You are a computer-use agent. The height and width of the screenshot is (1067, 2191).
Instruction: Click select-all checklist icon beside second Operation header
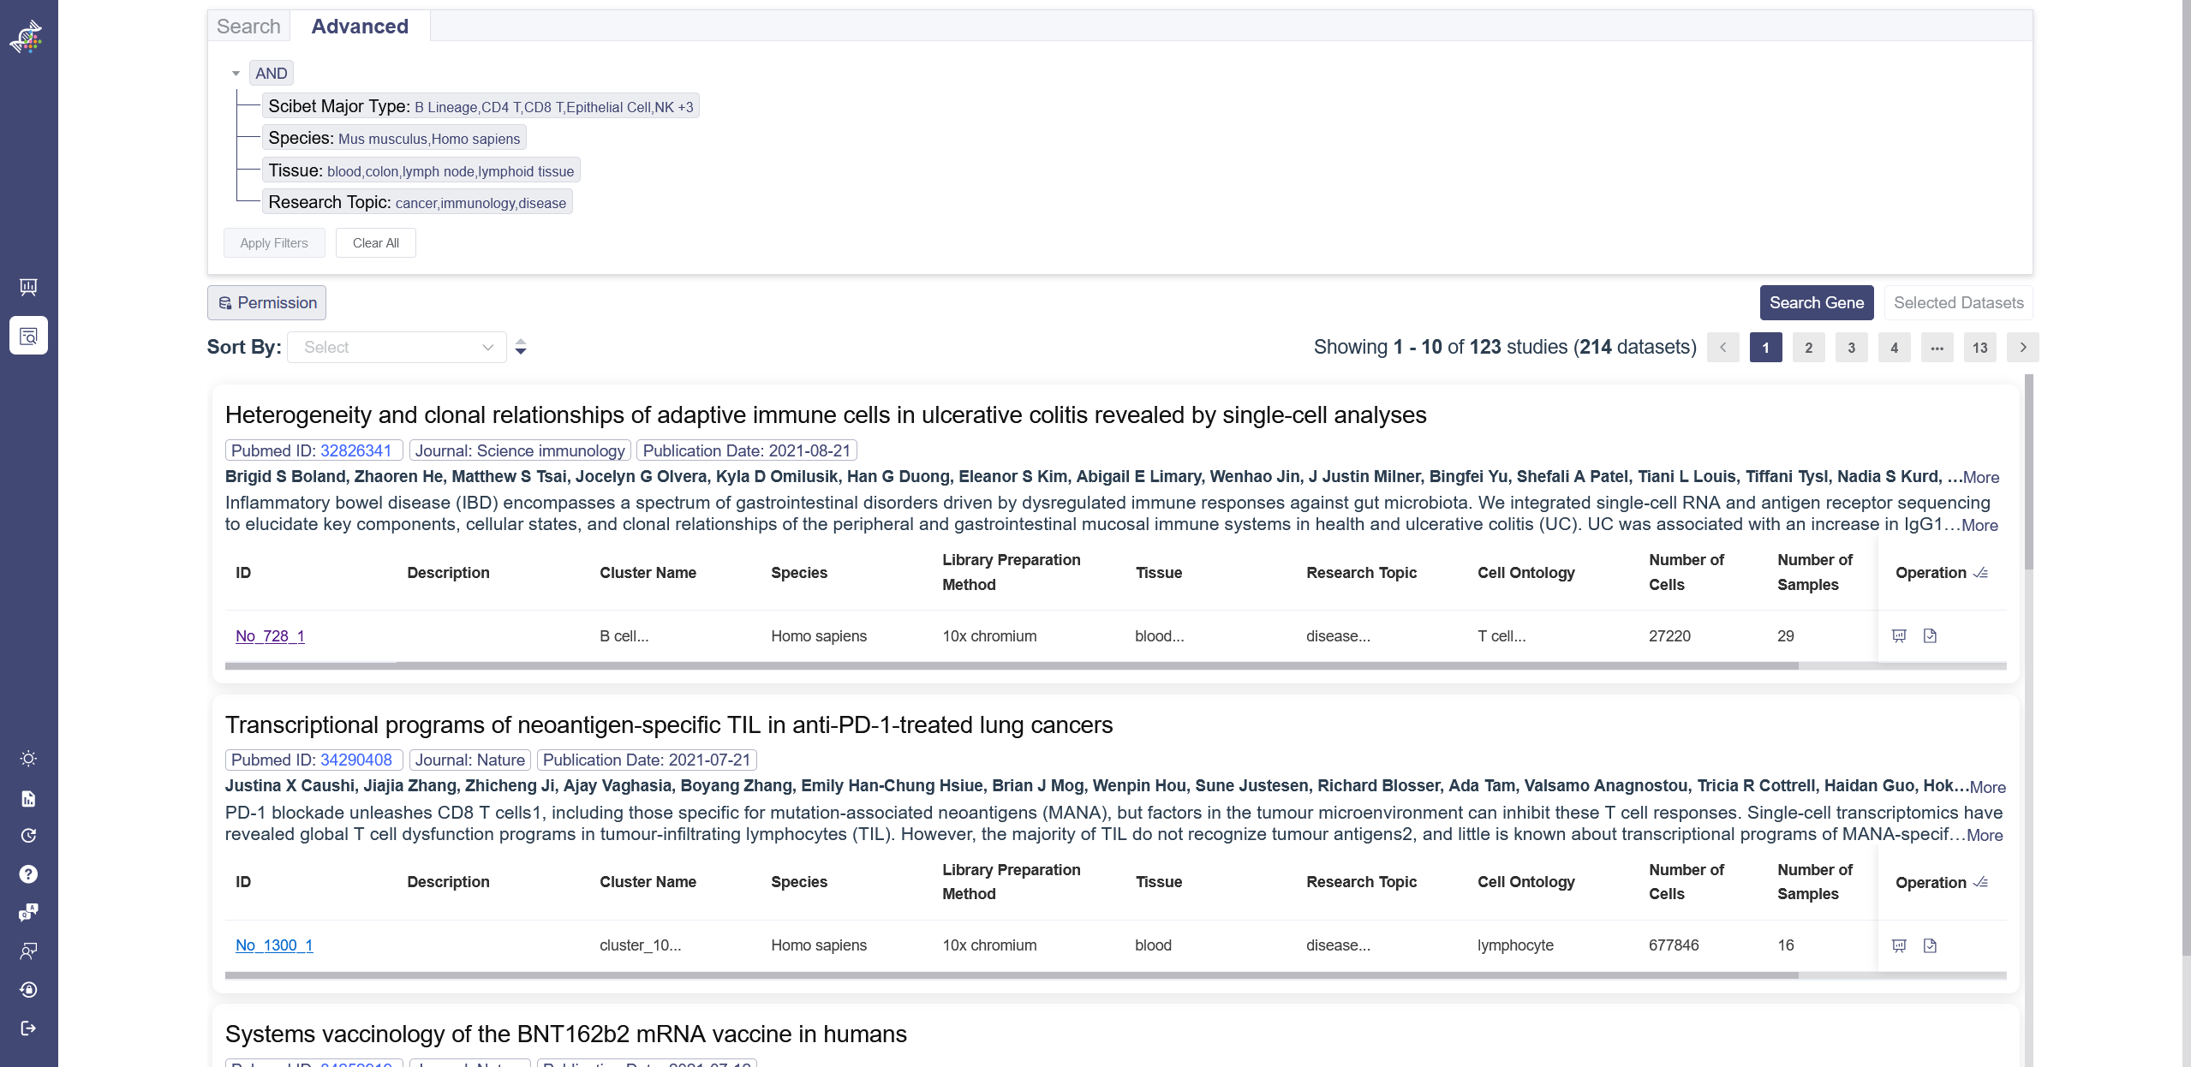pos(1980,882)
